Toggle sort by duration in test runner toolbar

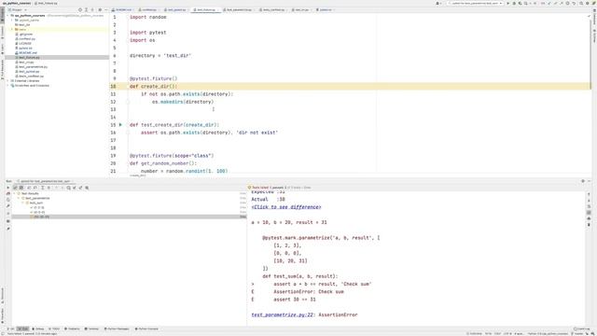pyautogui.click(x=35, y=188)
